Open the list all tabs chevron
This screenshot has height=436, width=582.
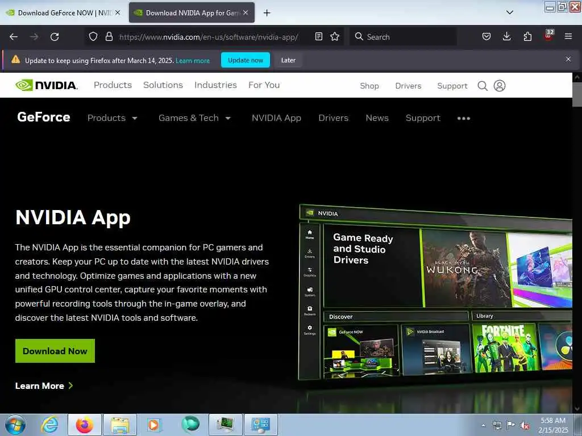[510, 12]
